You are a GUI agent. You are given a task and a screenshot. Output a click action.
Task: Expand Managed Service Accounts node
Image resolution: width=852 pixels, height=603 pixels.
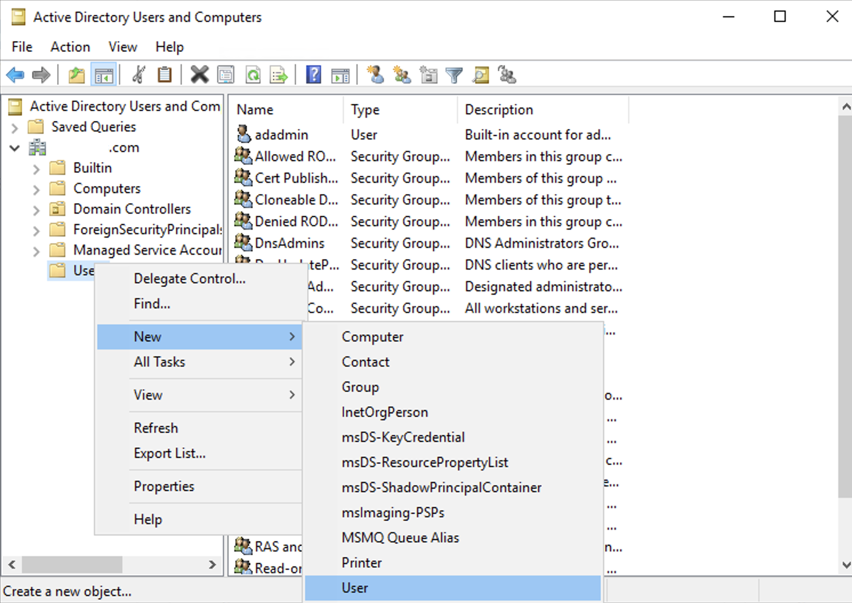[x=36, y=251]
